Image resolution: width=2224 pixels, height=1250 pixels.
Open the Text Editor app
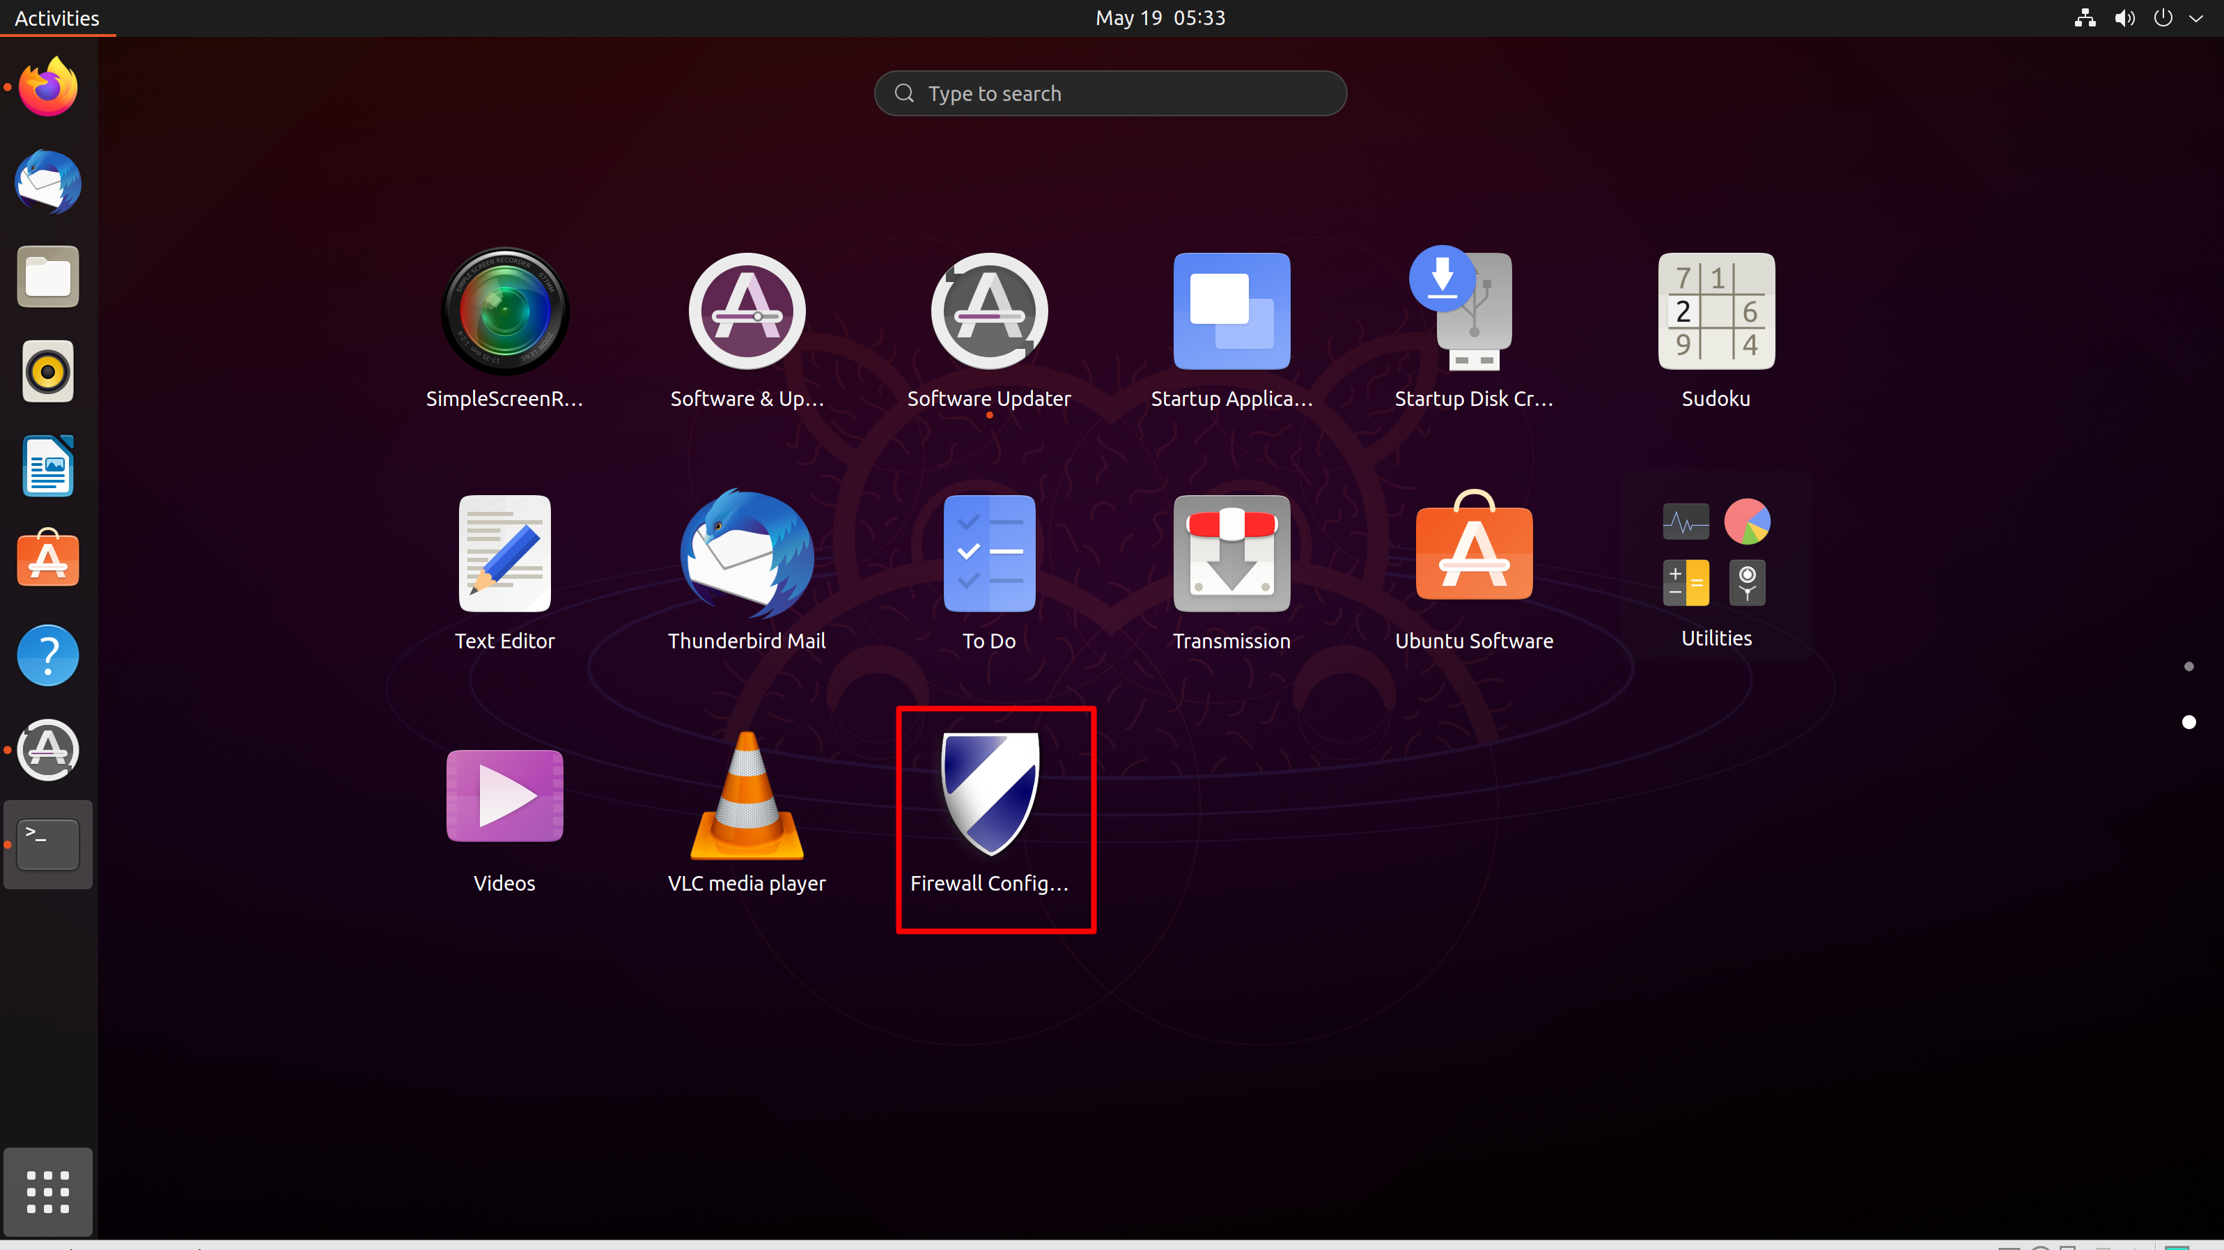[x=505, y=554]
